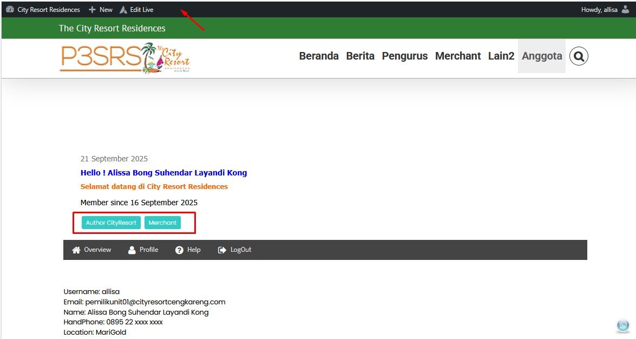The image size is (636, 339).
Task: Open the Beranda menu item
Action: point(319,56)
